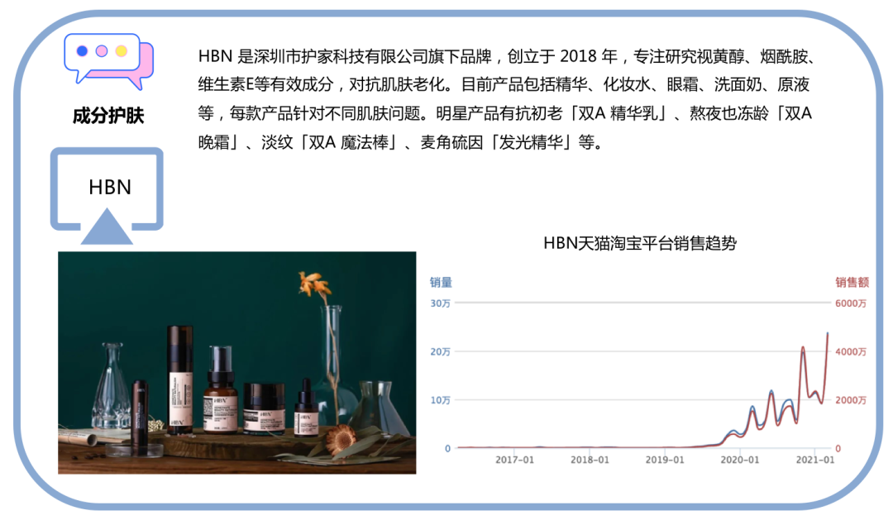Click the text 发光精华
The height and width of the screenshot is (525, 893).
point(531,141)
